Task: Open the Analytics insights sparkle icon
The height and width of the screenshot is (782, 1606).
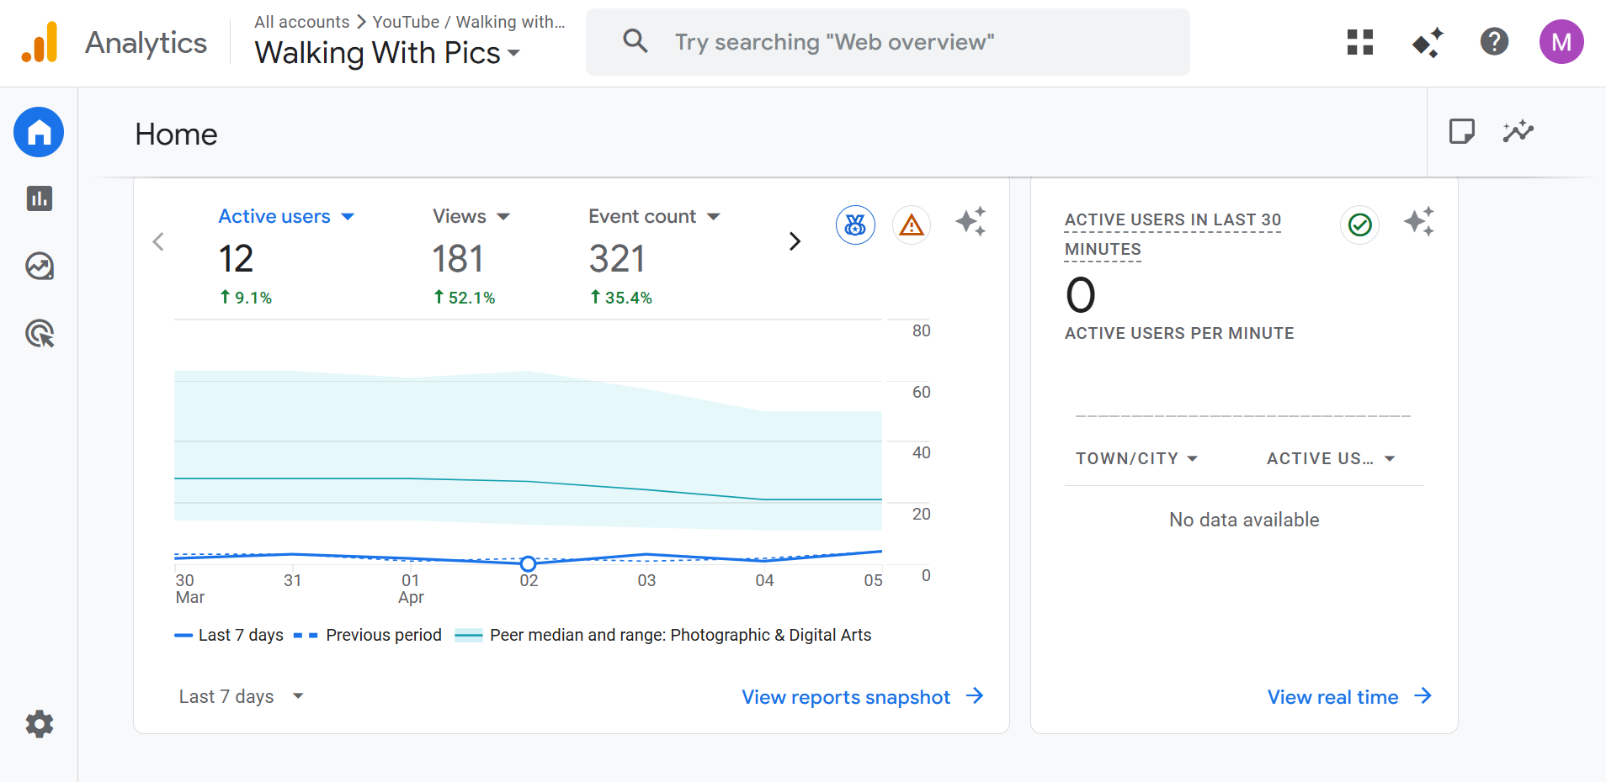Action: point(971,222)
